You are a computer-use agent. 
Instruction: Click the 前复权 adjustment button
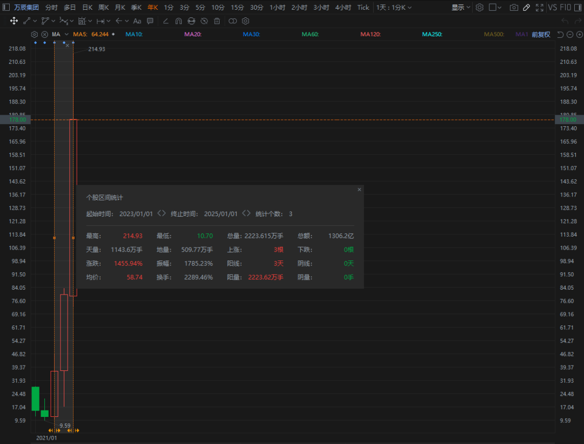pos(541,35)
